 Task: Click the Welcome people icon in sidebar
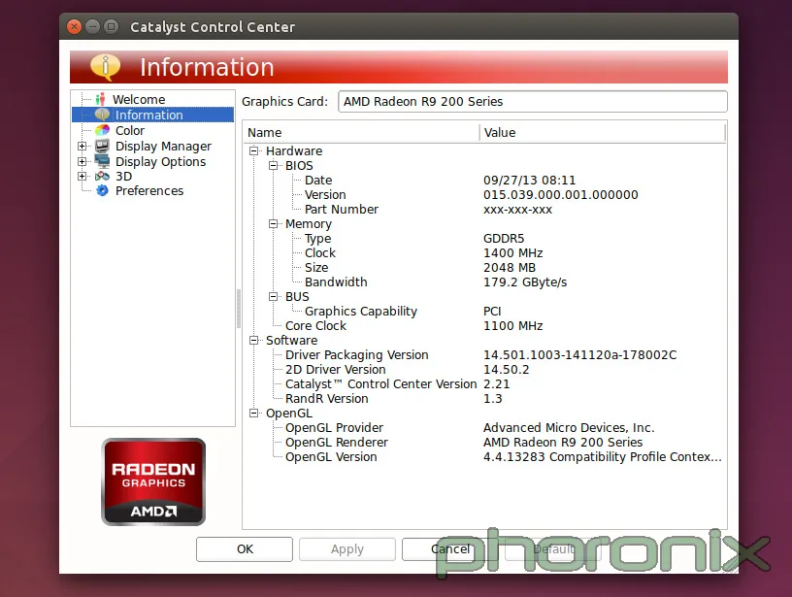tap(100, 99)
